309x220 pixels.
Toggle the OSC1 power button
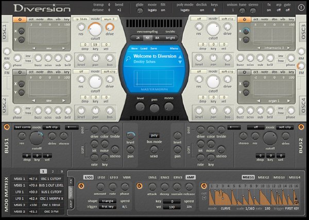pos(20,20)
